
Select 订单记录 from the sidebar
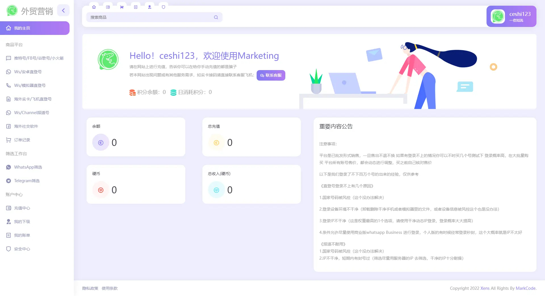[22, 140]
